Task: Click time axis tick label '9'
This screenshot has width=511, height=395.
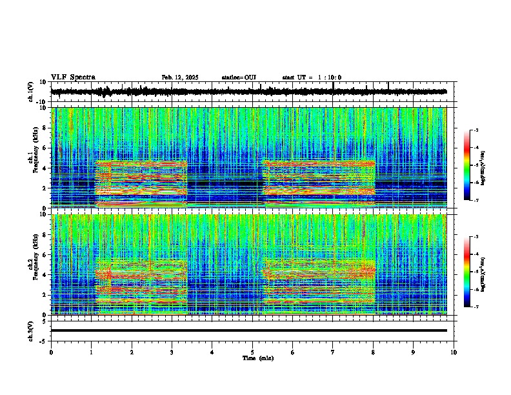Action: pos(413,352)
